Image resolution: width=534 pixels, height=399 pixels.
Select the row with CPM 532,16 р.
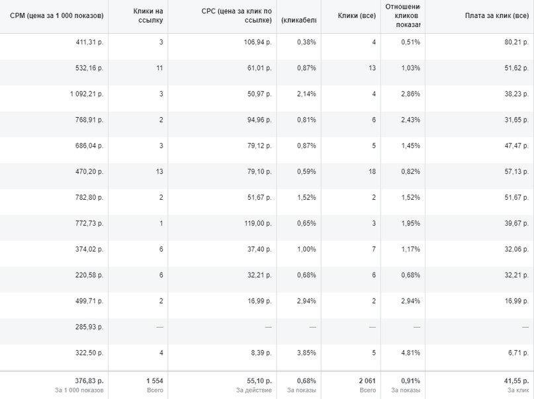pyautogui.click(x=267, y=68)
